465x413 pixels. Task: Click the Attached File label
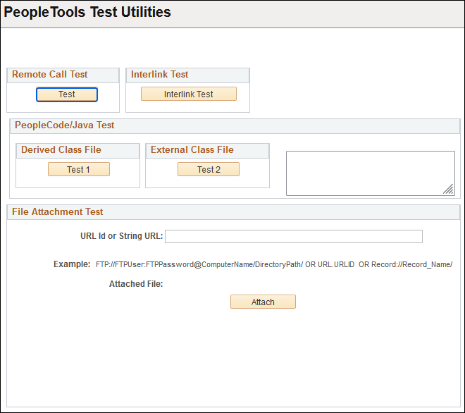136,284
